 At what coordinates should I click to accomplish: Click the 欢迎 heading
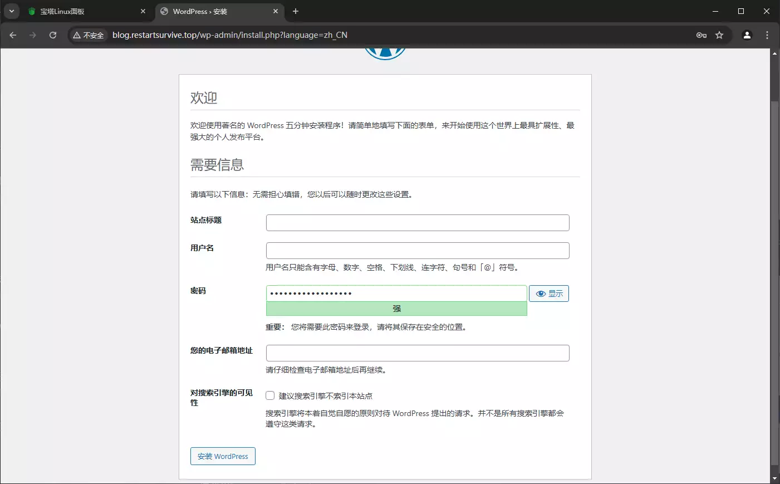click(x=204, y=98)
